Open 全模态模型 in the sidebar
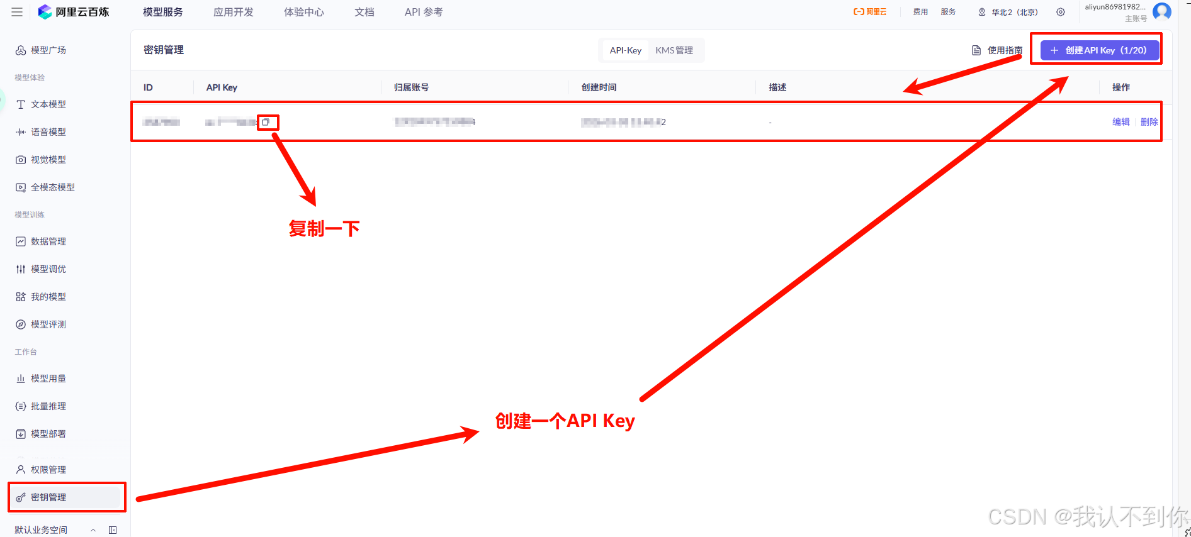 (x=45, y=187)
